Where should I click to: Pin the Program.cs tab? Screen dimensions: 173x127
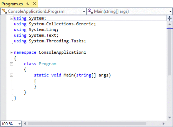(x=28, y=4)
